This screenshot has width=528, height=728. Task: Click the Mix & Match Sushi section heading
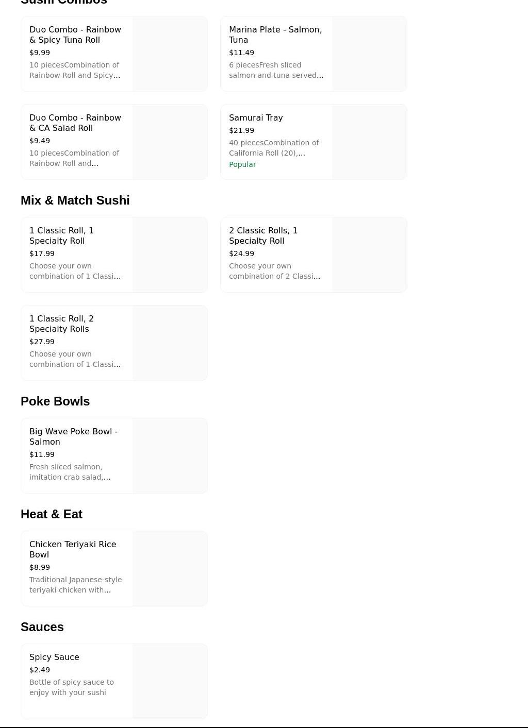pos(75,200)
